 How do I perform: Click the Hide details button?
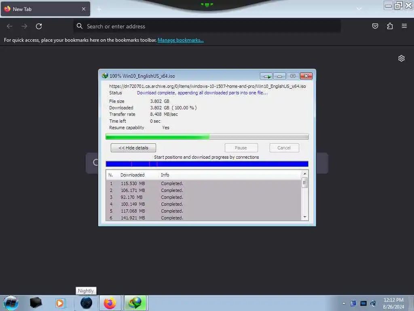[133, 148]
